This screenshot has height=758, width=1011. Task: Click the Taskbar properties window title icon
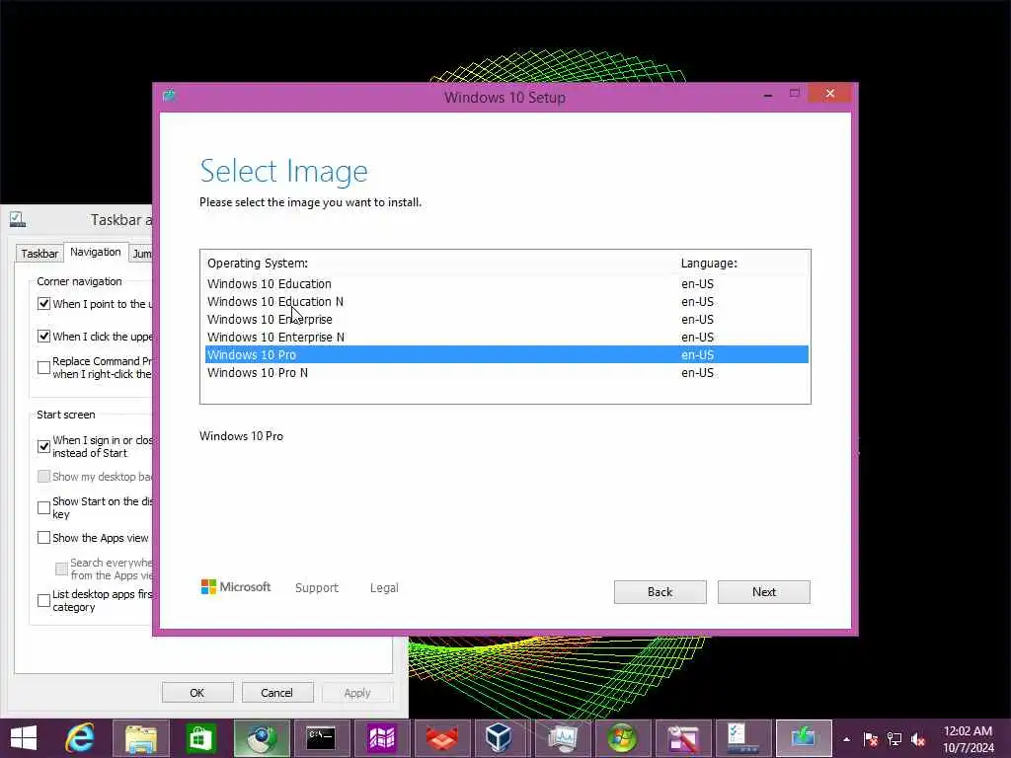(x=18, y=220)
